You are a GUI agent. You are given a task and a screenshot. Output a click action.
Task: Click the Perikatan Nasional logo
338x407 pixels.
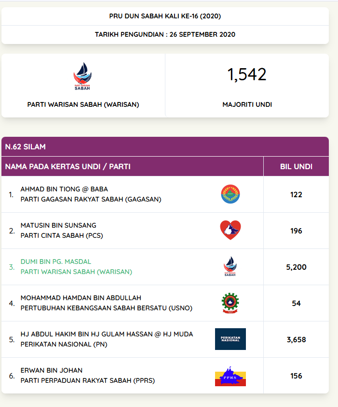pos(230,339)
